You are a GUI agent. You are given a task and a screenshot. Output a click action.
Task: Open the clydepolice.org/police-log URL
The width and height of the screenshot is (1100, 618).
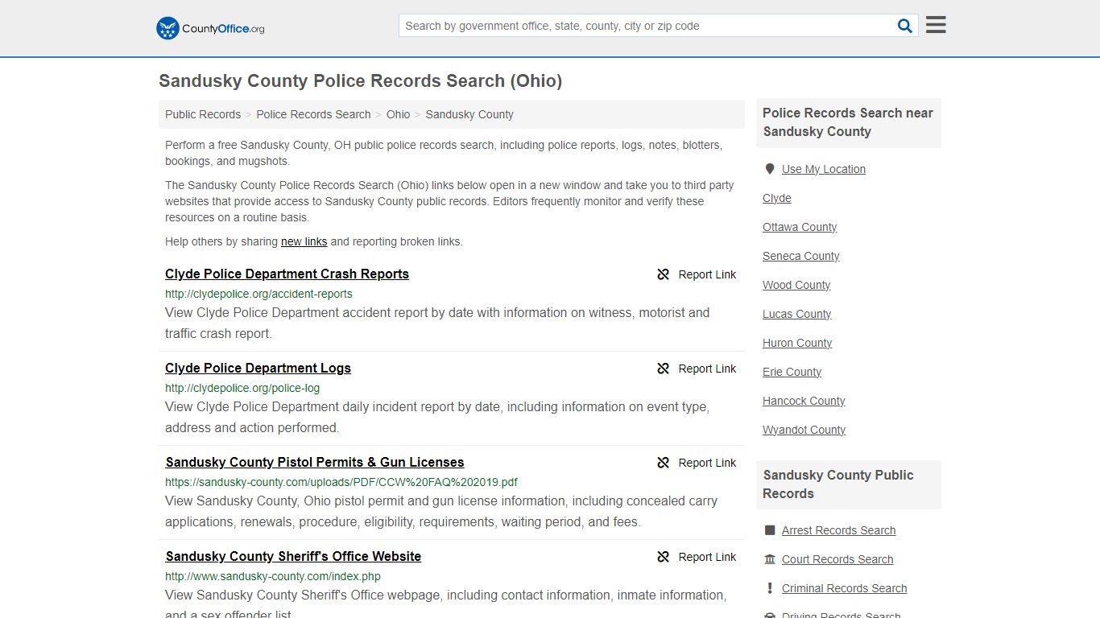pyautogui.click(x=242, y=388)
